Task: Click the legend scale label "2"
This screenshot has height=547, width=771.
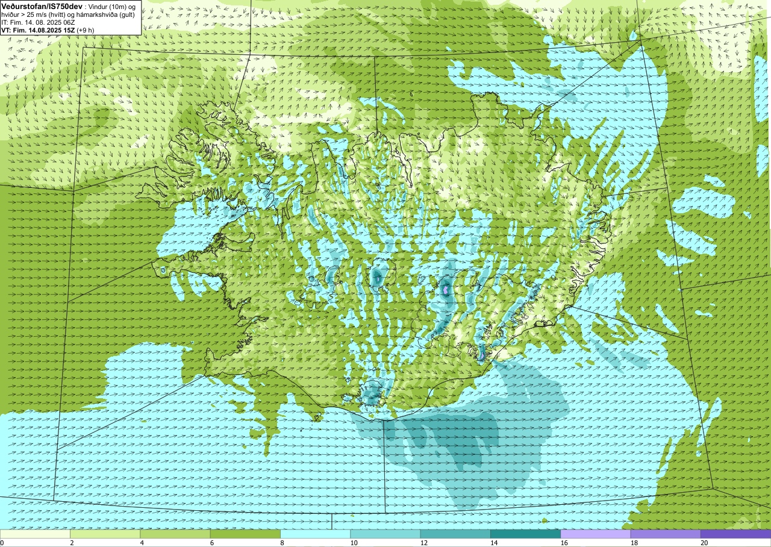Action: click(72, 543)
